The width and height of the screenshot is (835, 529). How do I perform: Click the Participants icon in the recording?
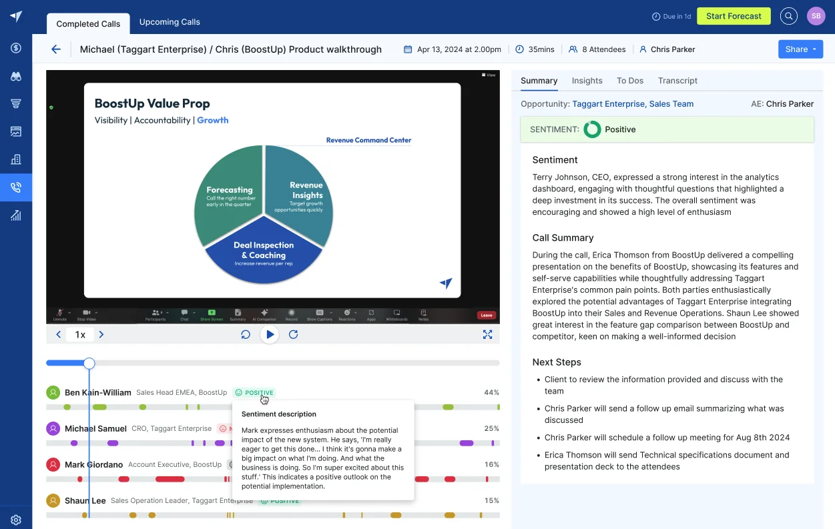(x=156, y=314)
